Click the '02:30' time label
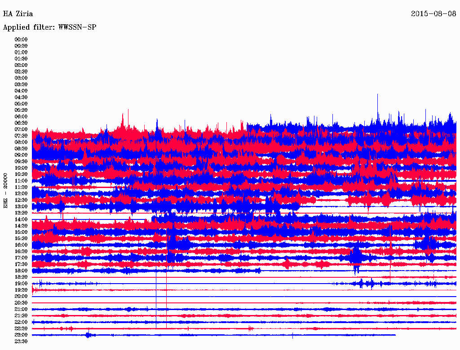 point(21,72)
